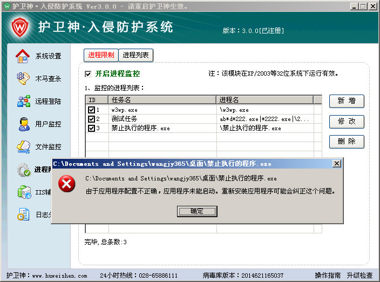This screenshot has height=282, width=380.
Task: Open the 进程 gear with checkmark icon
Action: pyautogui.click(x=24, y=170)
